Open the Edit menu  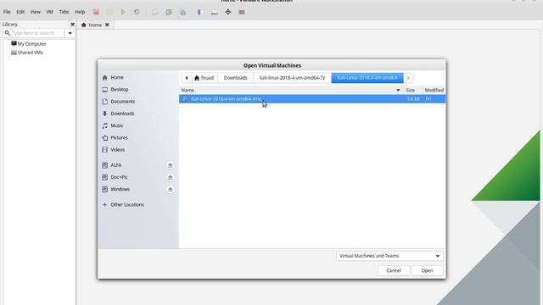tap(20, 12)
